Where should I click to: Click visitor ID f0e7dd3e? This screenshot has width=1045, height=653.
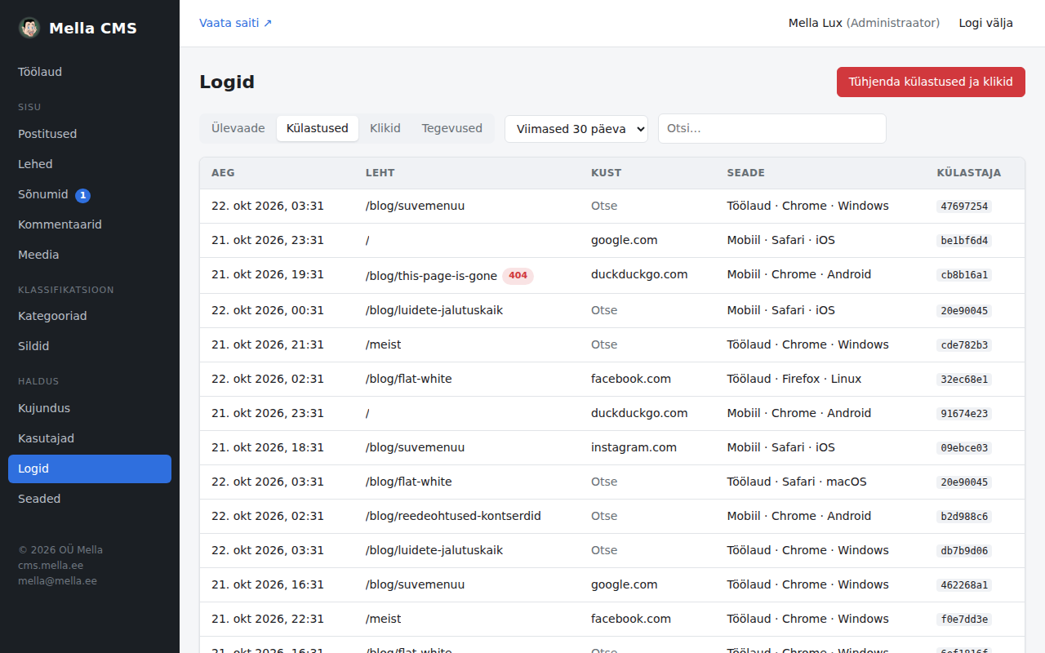(964, 620)
